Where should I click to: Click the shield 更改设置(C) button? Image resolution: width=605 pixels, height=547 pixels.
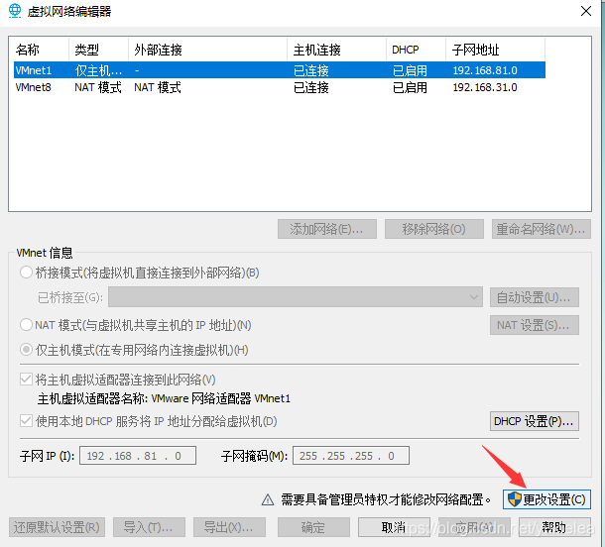click(x=546, y=499)
